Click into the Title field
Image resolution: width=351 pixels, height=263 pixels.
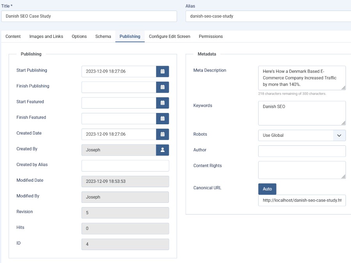coord(89,16)
